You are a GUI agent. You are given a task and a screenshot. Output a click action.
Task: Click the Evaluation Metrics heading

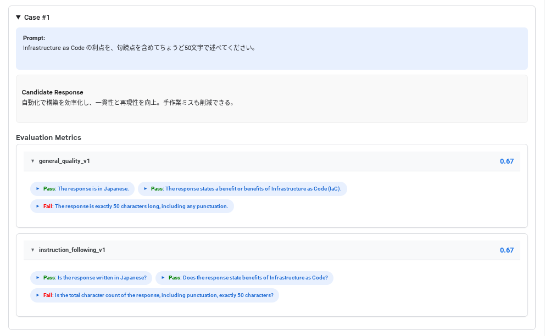tap(49, 137)
